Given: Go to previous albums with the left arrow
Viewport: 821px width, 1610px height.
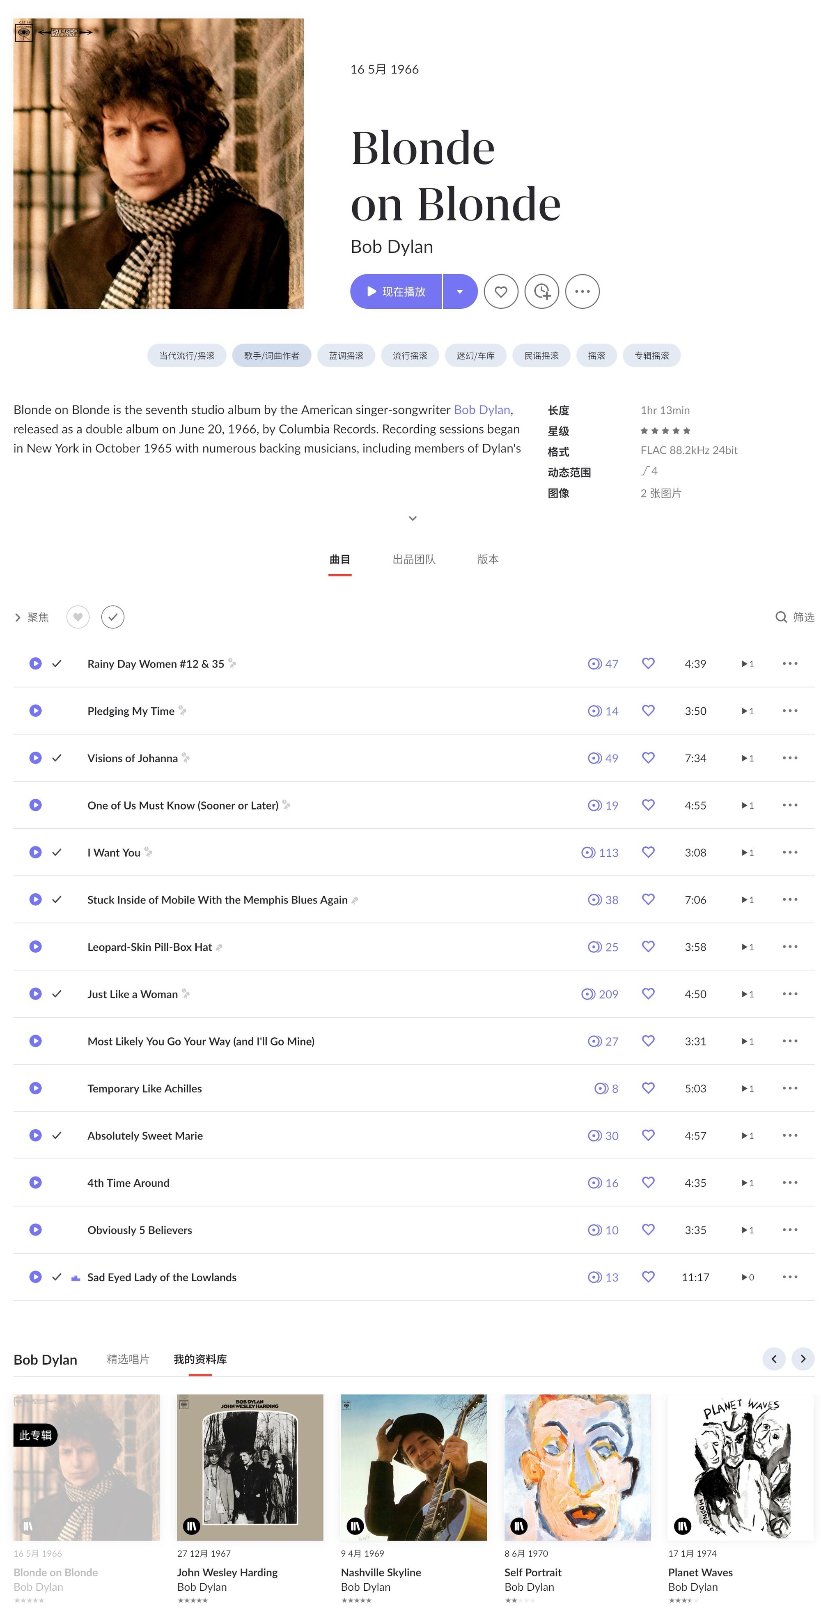Looking at the screenshot, I should pos(773,1358).
